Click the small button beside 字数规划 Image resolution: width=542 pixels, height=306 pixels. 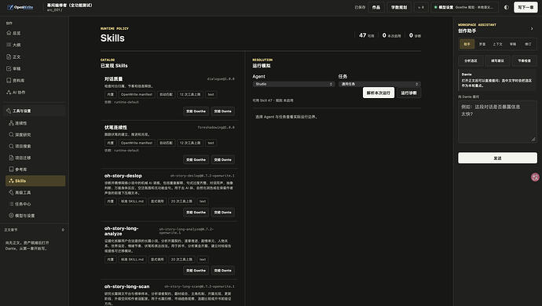pyautogui.click(x=421, y=7)
